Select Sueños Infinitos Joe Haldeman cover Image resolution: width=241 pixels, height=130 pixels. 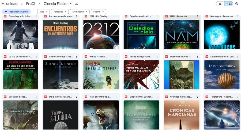coord(61,75)
